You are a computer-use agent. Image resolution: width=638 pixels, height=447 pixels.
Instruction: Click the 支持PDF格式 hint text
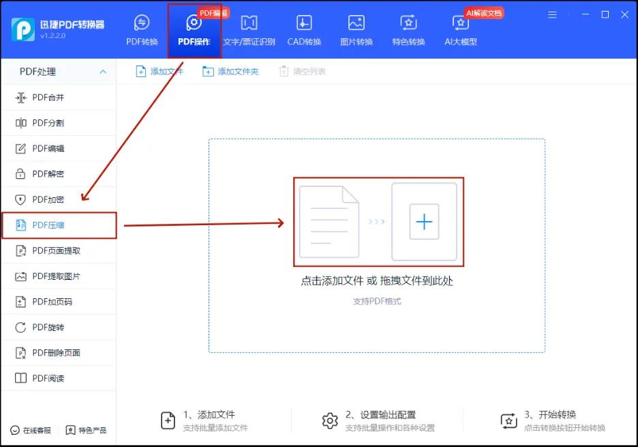[x=377, y=302]
